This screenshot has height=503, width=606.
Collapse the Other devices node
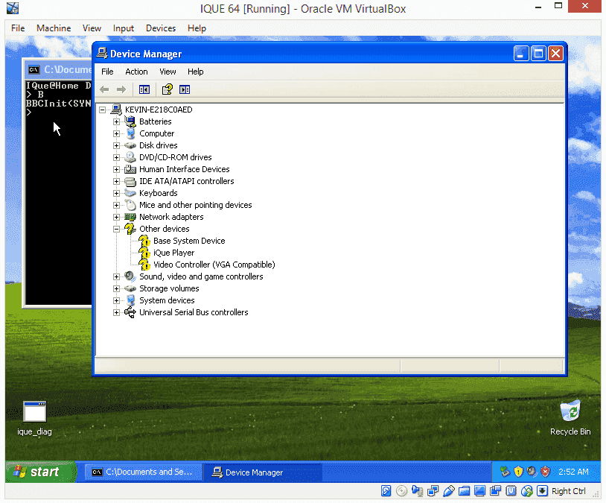(x=116, y=229)
